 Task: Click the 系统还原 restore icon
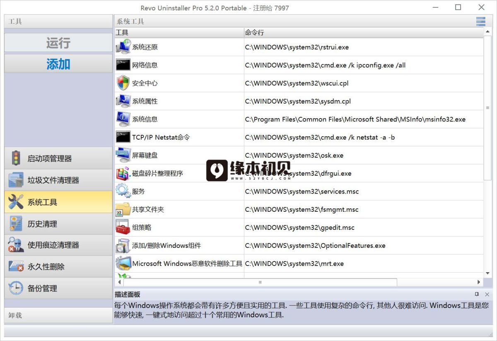(x=123, y=47)
